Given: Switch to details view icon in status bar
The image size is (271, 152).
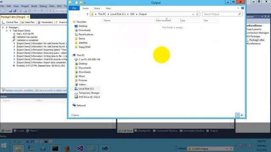Looking at the screenshot, I should (x=238, y=115).
